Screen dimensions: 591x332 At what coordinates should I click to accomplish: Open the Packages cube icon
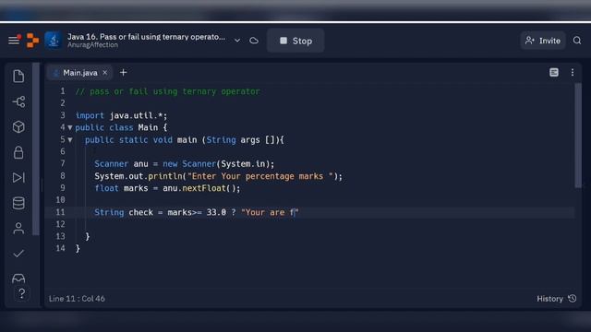click(18, 127)
